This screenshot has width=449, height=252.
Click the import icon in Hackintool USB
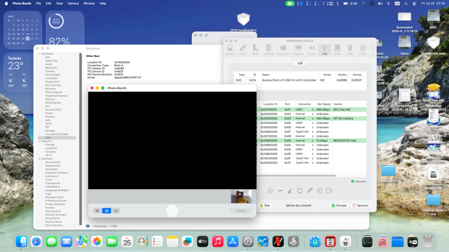click(319, 191)
